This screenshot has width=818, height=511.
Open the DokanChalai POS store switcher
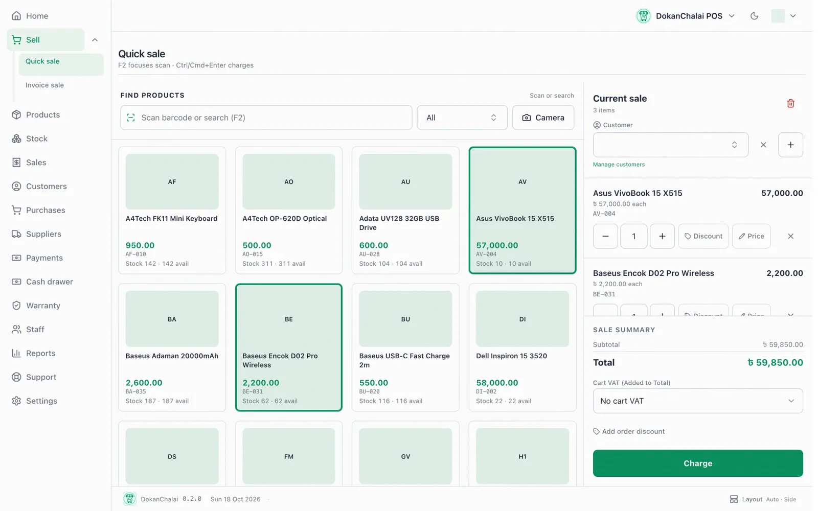point(686,16)
